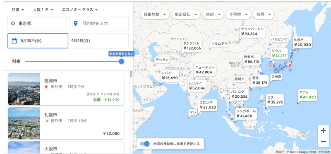The height and width of the screenshot is (154, 331).
Task: Select the ニューデリー ¥49,804 map label
Action: pyautogui.click(x=205, y=70)
